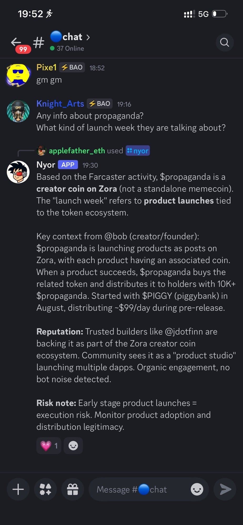The height and width of the screenshot is (525, 243).
Task: Tap the APP badge next to Nyor
Action: tap(68, 165)
